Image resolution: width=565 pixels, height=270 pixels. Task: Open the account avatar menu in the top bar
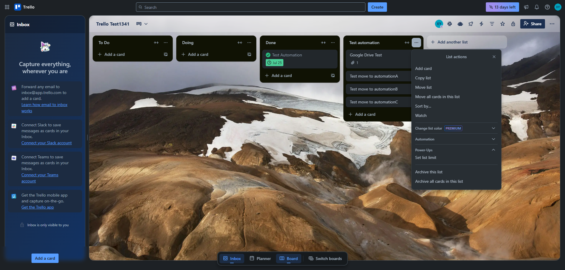(558, 7)
